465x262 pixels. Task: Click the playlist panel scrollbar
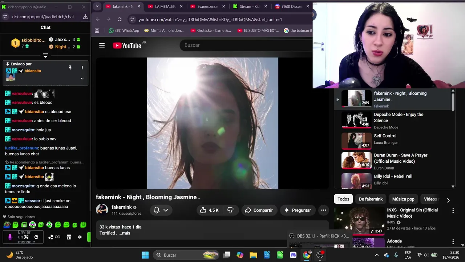coord(453,102)
